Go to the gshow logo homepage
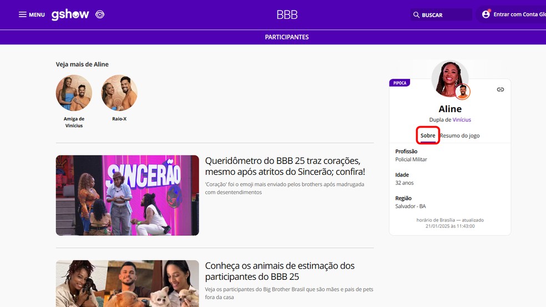546x307 pixels. pos(70,14)
